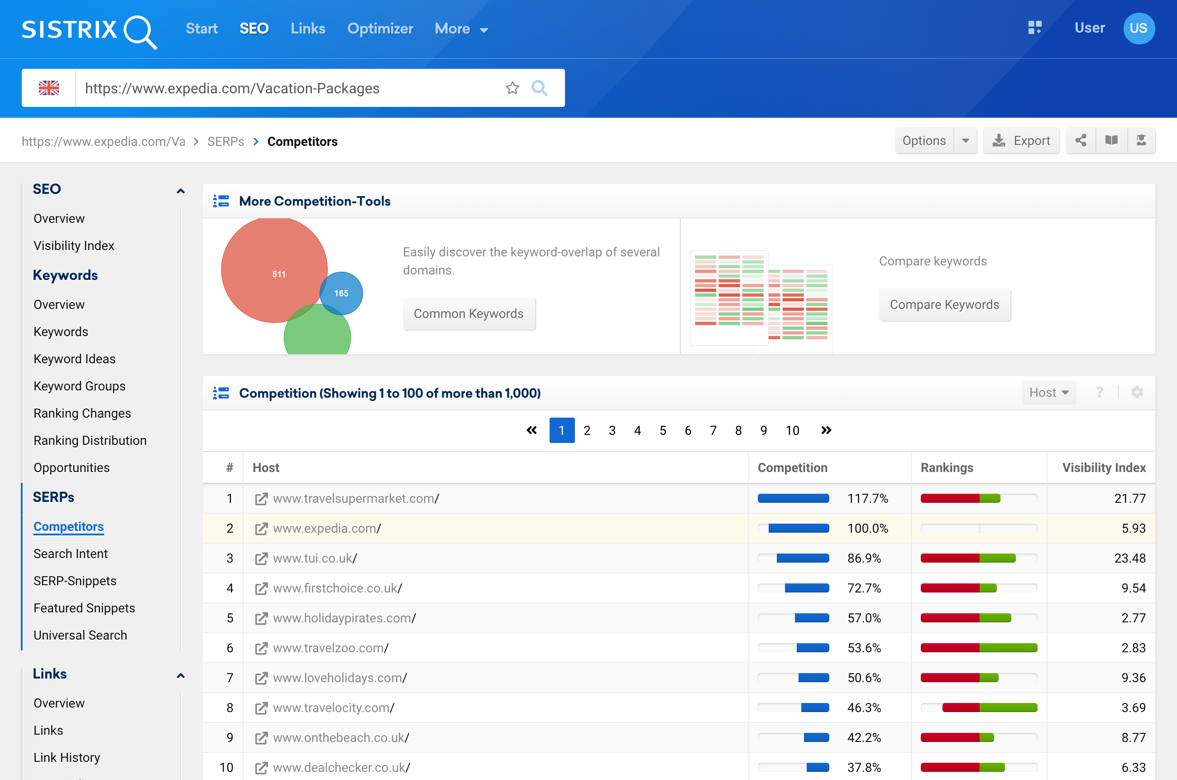Click the Export button
The height and width of the screenshot is (780, 1177).
(1021, 141)
